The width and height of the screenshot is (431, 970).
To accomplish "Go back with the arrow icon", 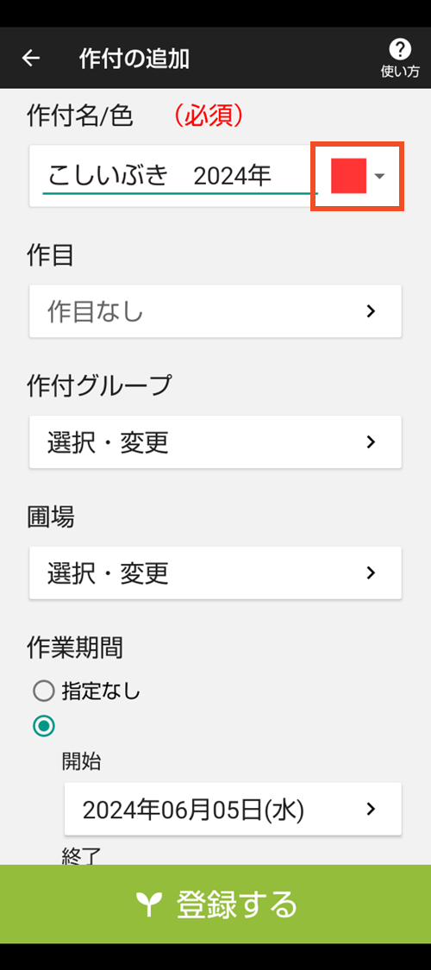I will (x=31, y=58).
